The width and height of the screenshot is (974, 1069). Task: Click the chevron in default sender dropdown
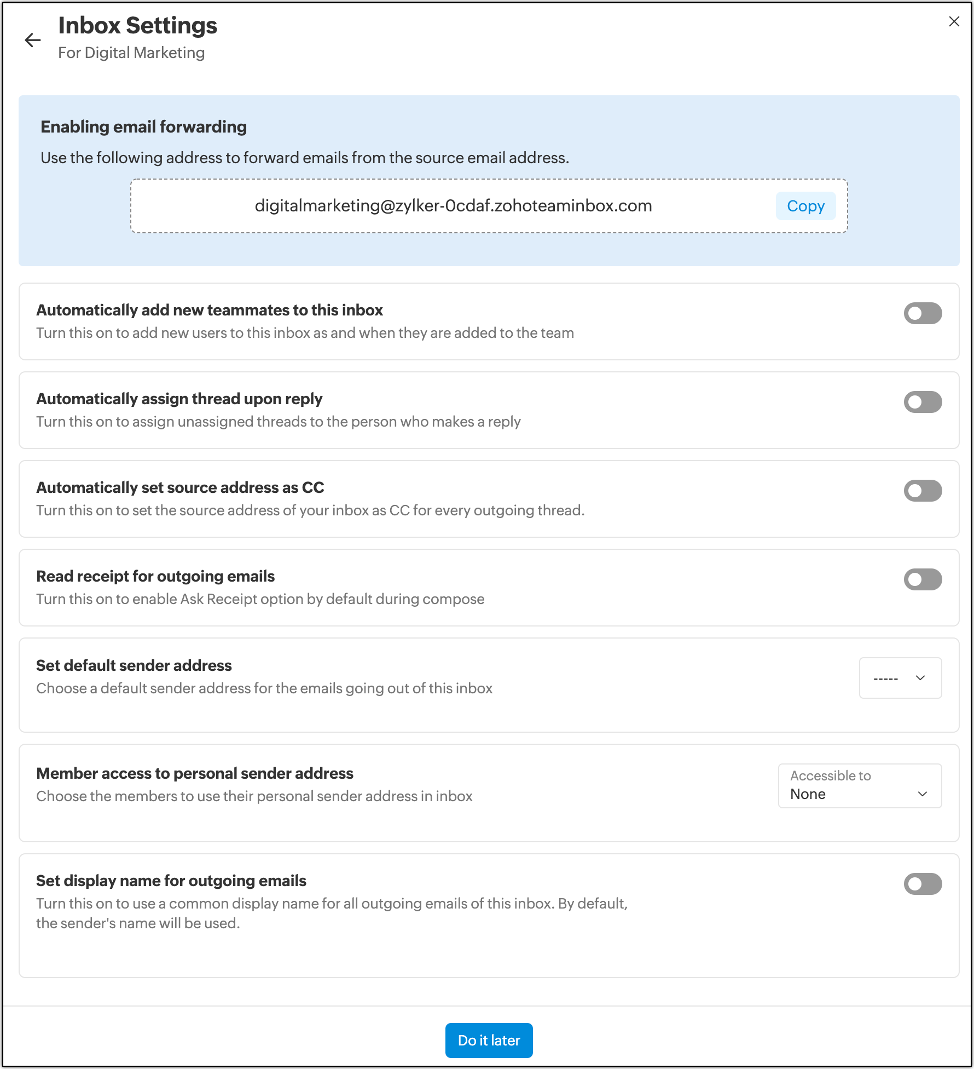click(920, 678)
